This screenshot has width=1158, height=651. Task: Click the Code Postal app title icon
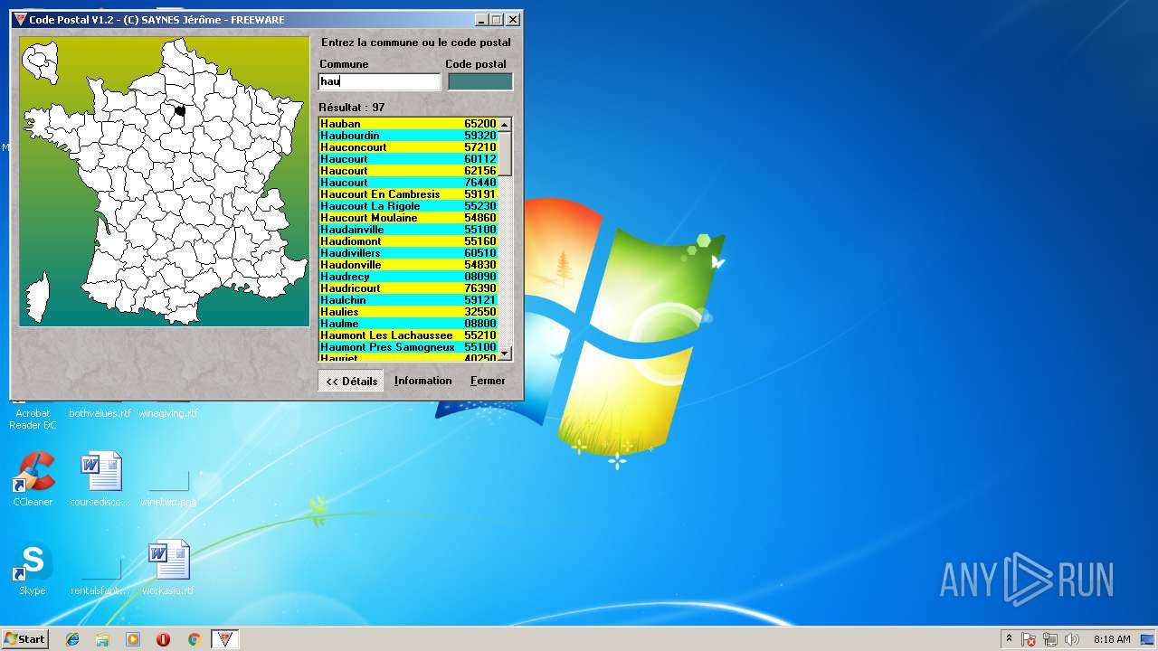[x=20, y=19]
